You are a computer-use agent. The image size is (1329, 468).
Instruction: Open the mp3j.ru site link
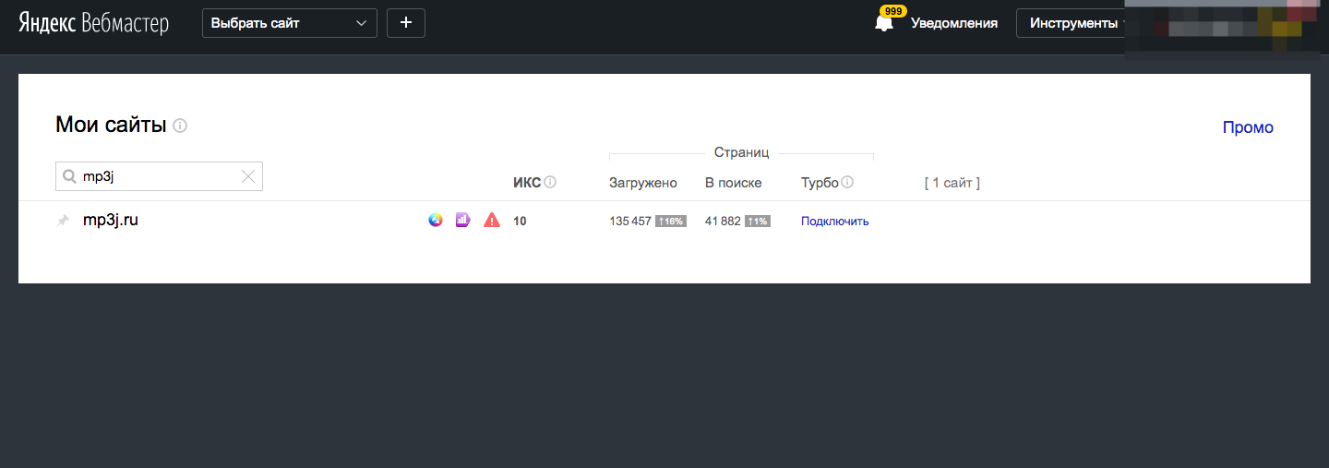(x=111, y=221)
